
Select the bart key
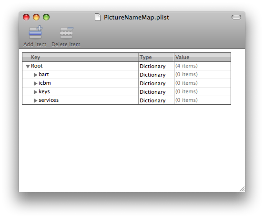pos(44,74)
